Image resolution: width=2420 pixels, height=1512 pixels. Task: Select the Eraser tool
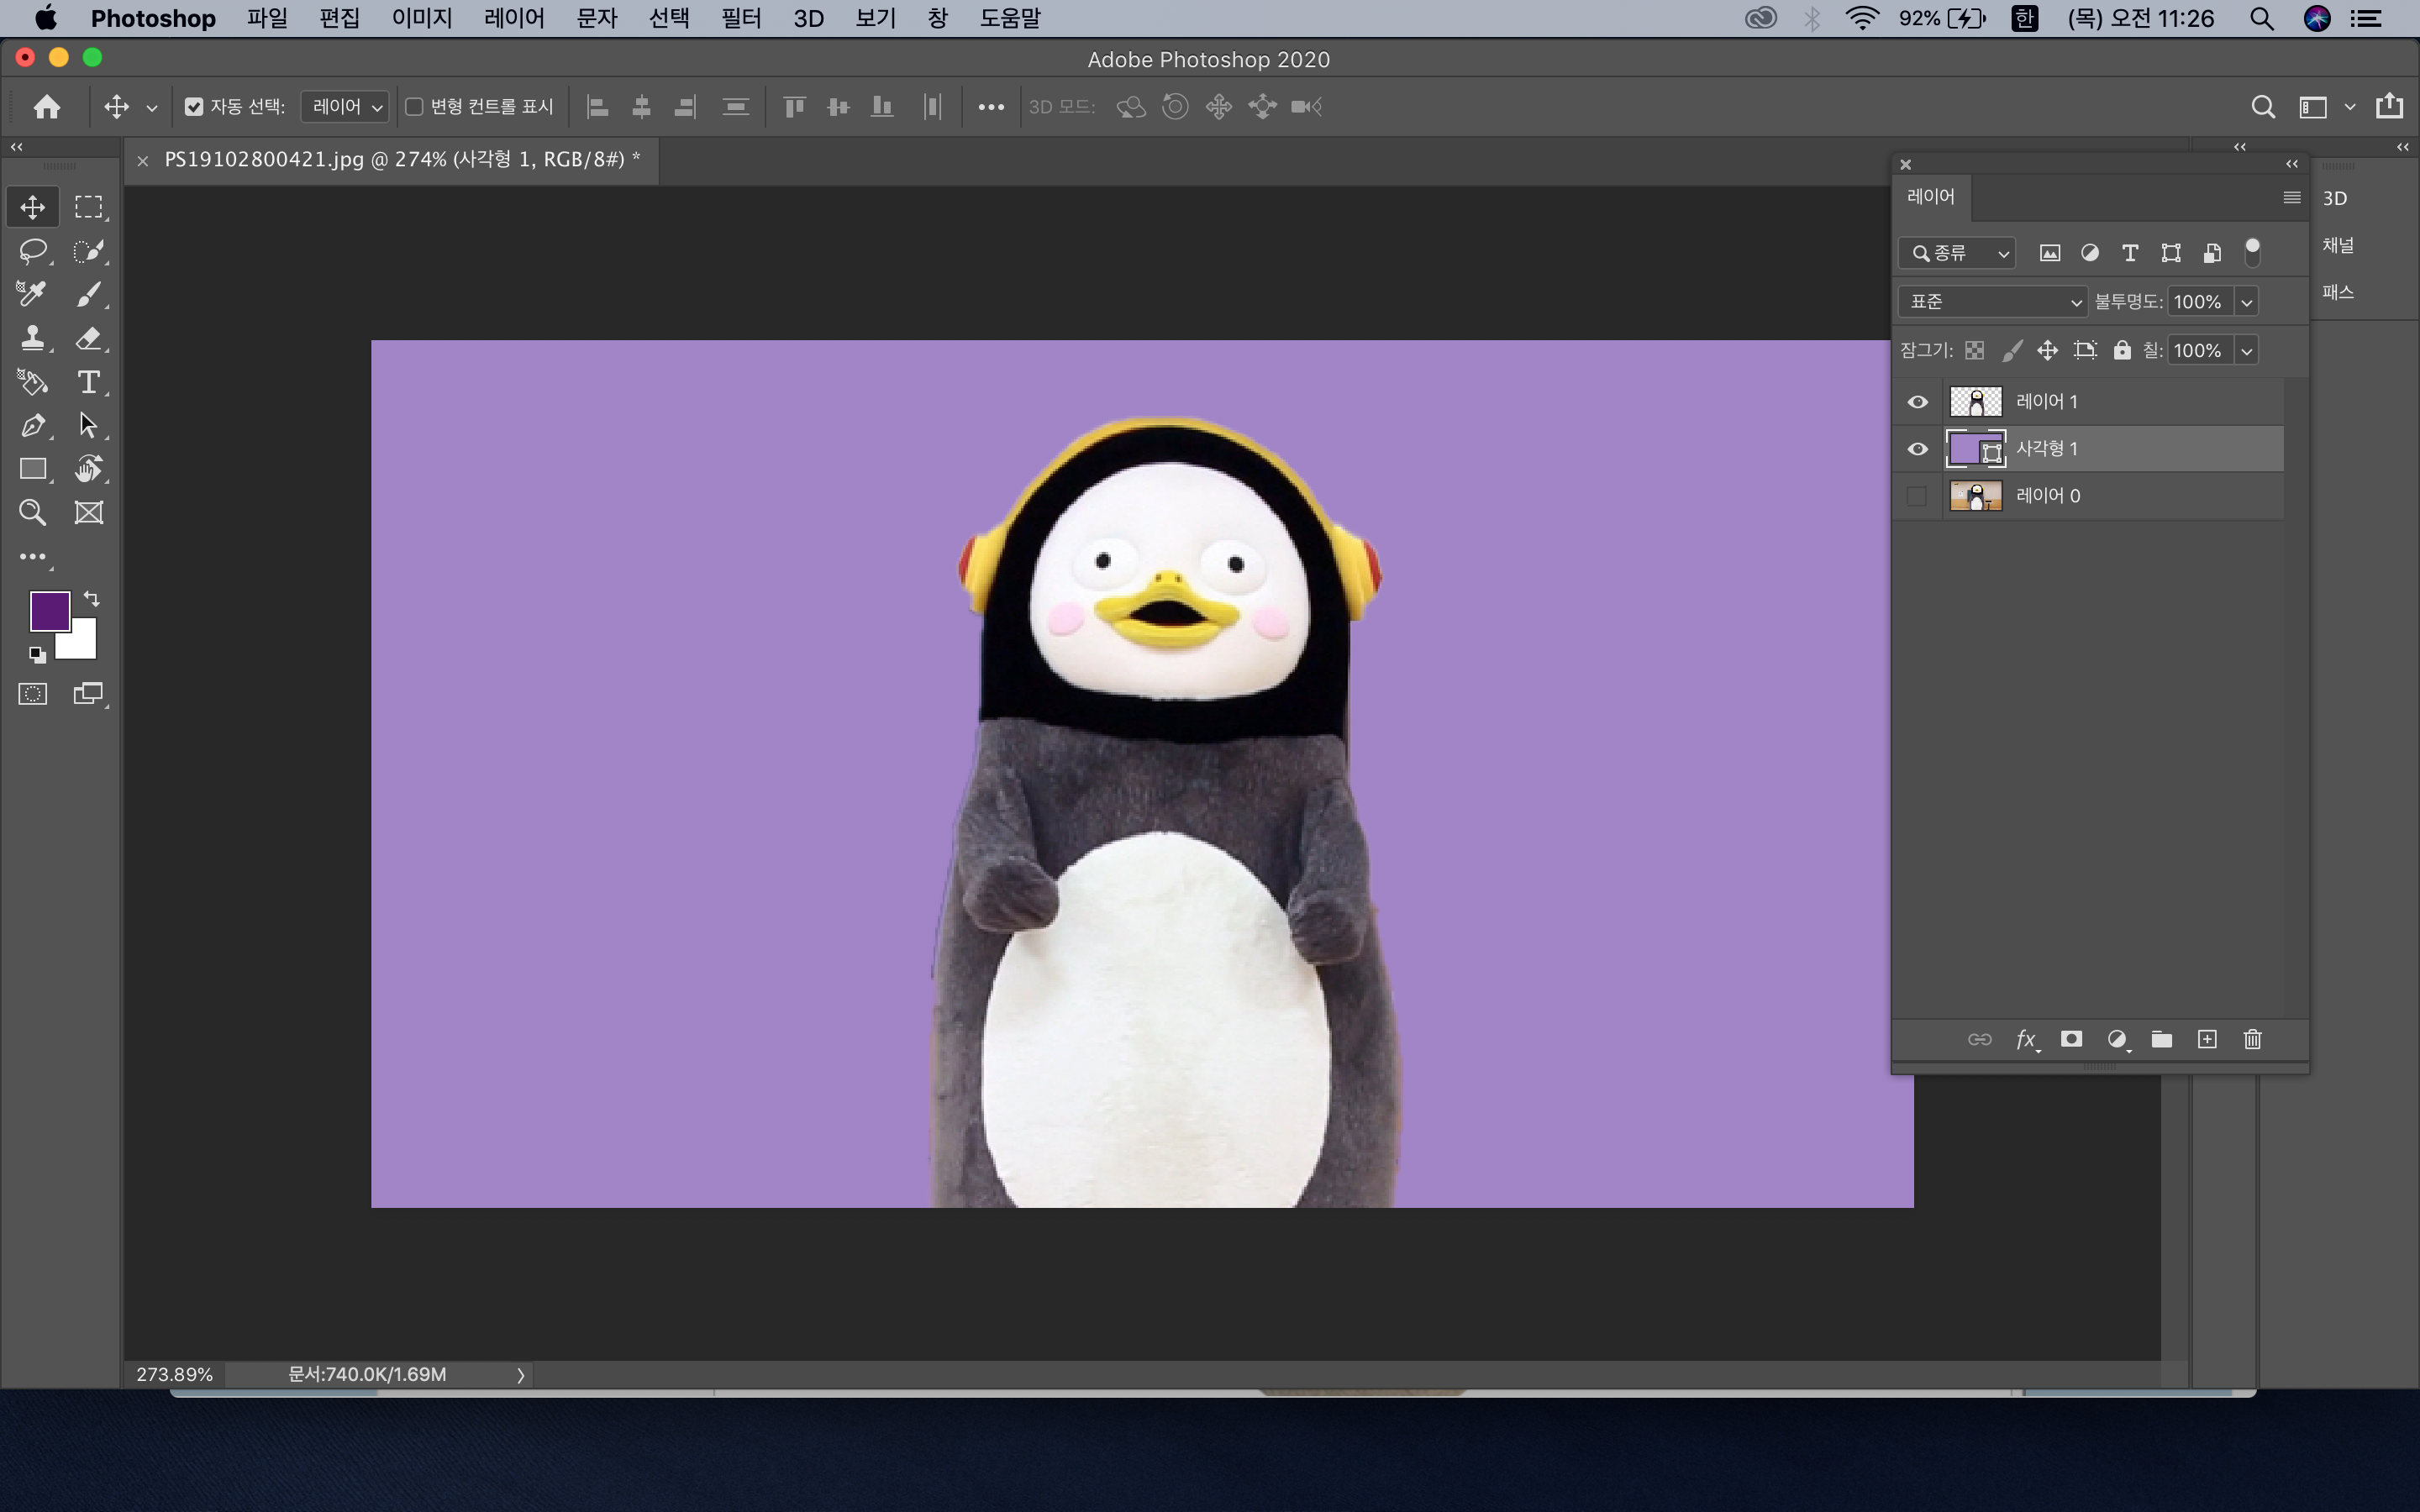[x=89, y=338]
